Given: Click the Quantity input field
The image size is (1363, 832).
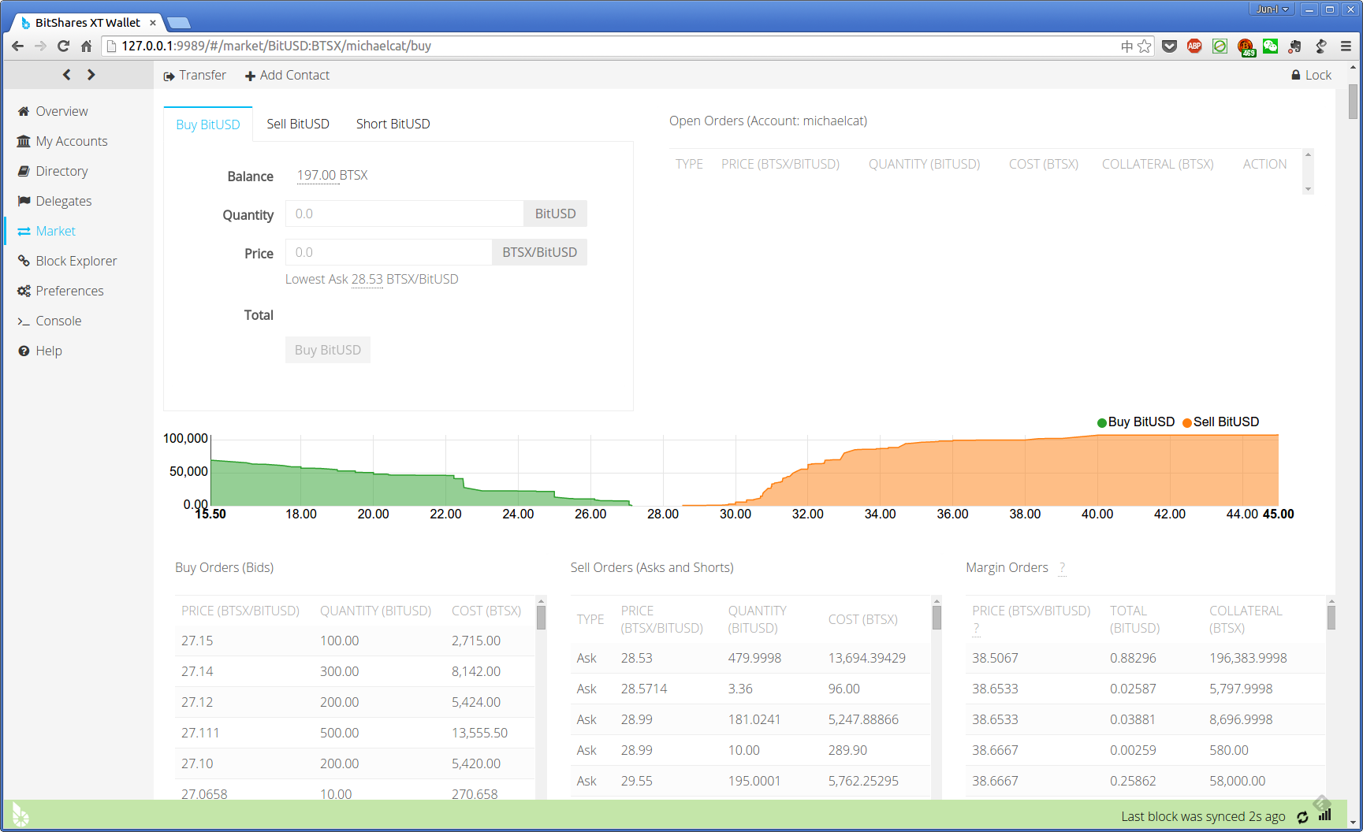Looking at the screenshot, I should 404,214.
